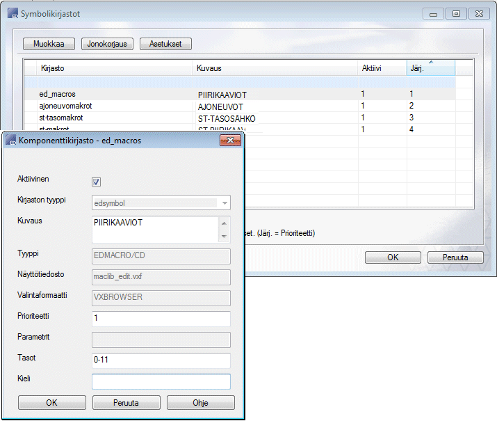The image size is (497, 421).
Task: Click the Prioriteetti input field
Action: tap(161, 319)
